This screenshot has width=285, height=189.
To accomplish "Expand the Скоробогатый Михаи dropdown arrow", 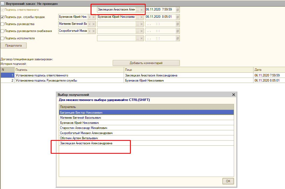I will pos(90,31).
